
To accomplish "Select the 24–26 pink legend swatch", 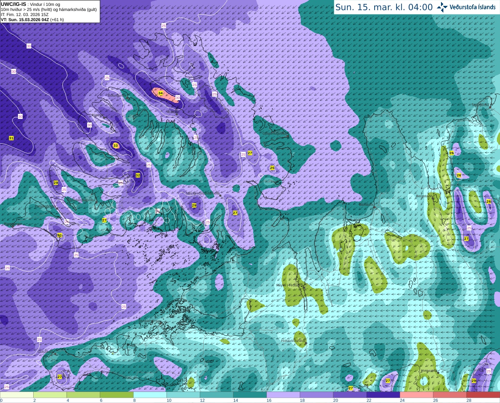I will tap(417, 395).
